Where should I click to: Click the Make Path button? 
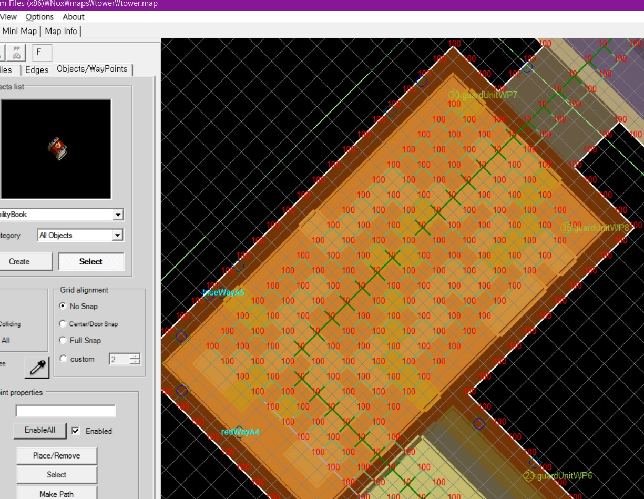tap(57, 493)
